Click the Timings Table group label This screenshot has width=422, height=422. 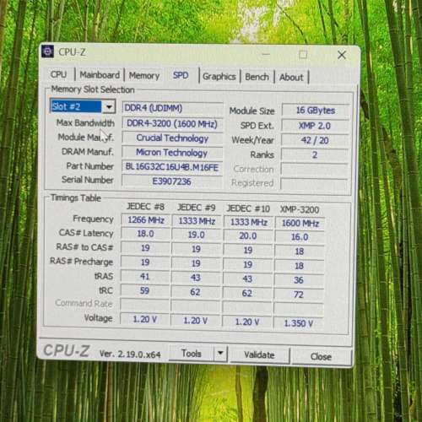coord(76,198)
